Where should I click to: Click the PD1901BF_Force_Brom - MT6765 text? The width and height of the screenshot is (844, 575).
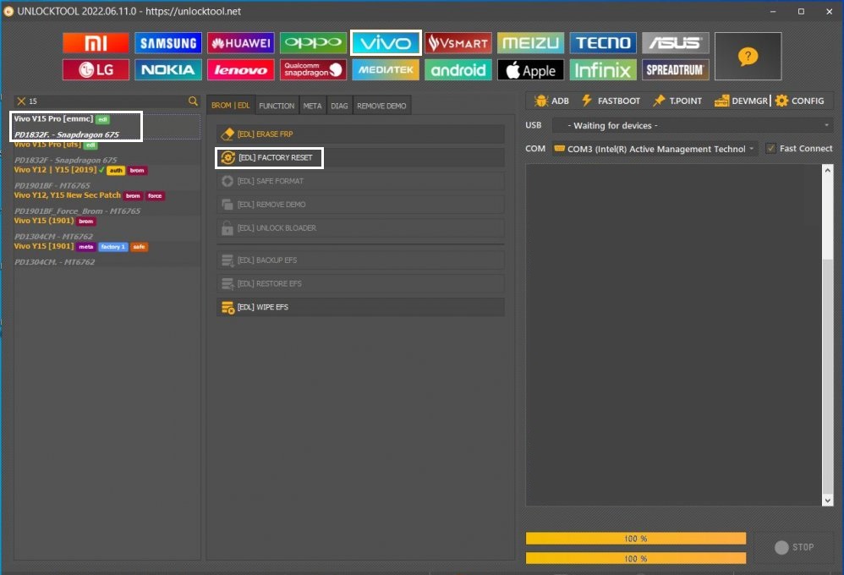[x=77, y=211]
